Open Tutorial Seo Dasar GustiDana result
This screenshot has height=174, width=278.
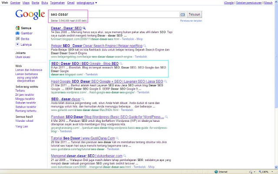[83, 138]
